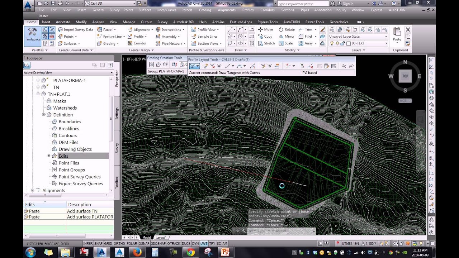Open Import Survey Data tool
The width and height of the screenshot is (459, 258).
75,29
